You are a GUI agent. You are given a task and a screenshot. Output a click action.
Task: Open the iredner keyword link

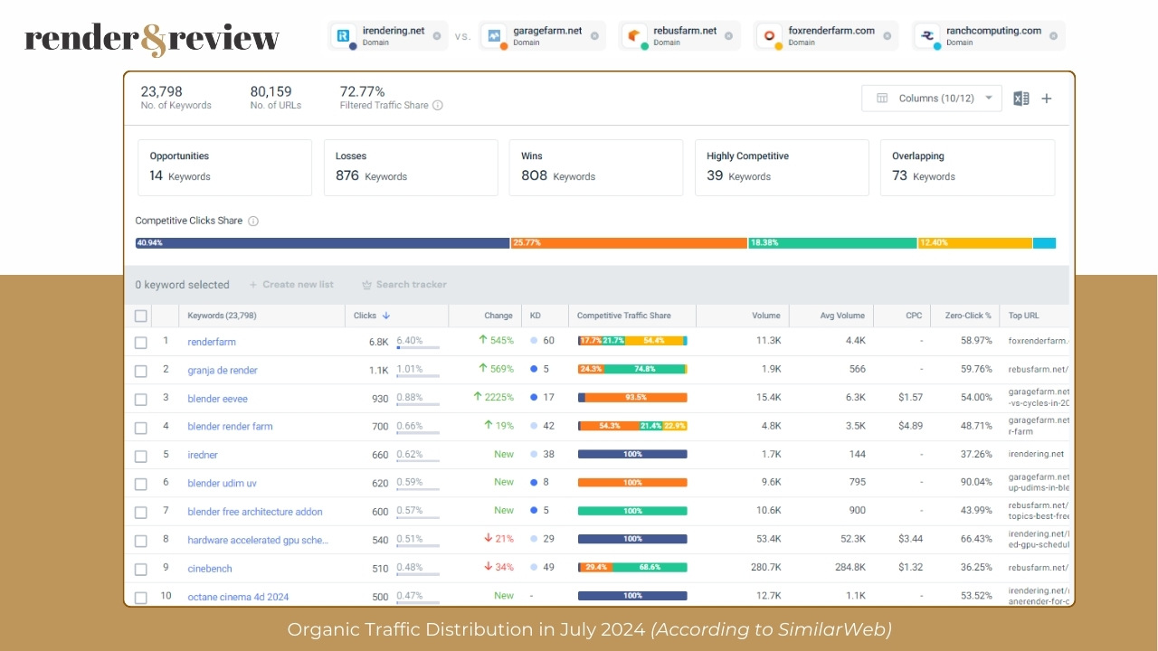click(203, 455)
